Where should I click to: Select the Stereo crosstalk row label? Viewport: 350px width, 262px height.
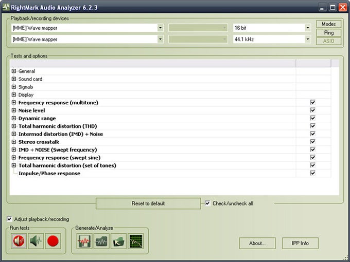(39, 142)
